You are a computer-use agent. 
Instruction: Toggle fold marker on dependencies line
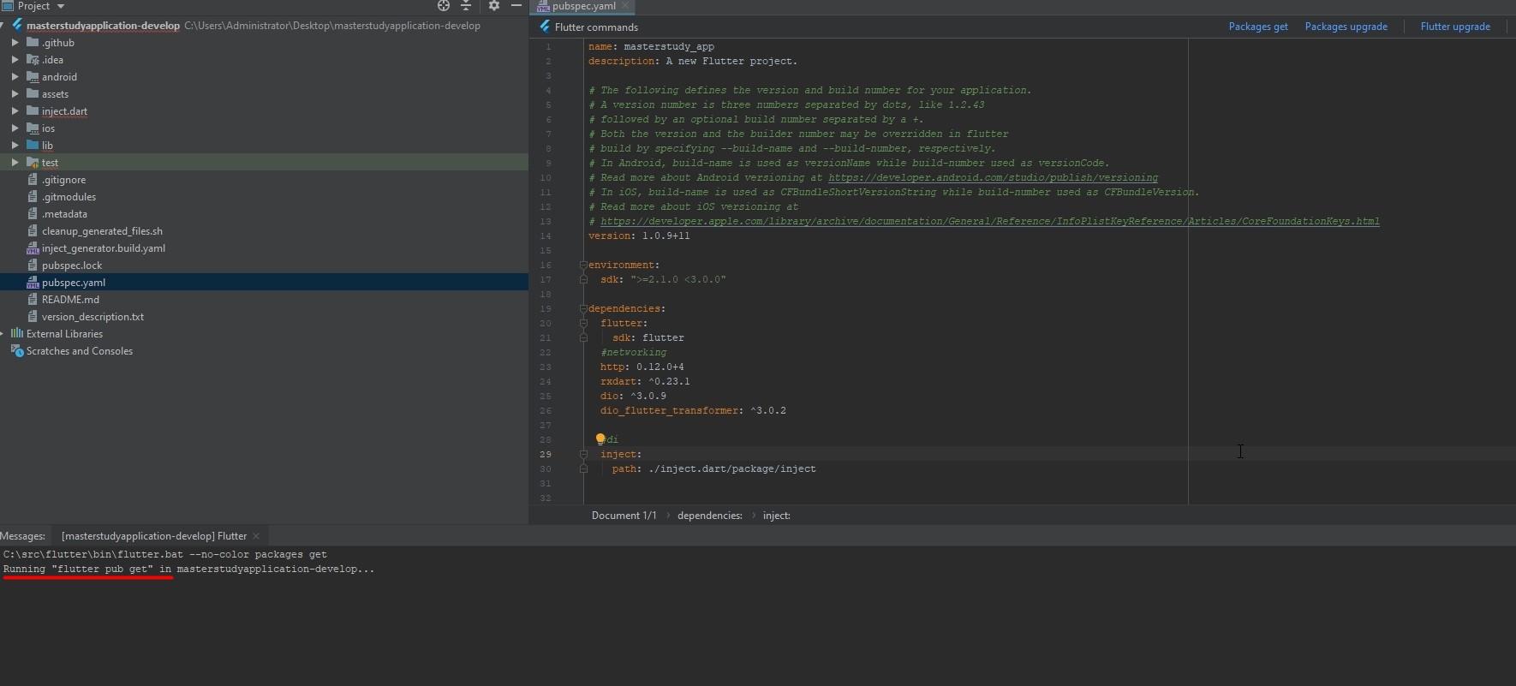583,308
